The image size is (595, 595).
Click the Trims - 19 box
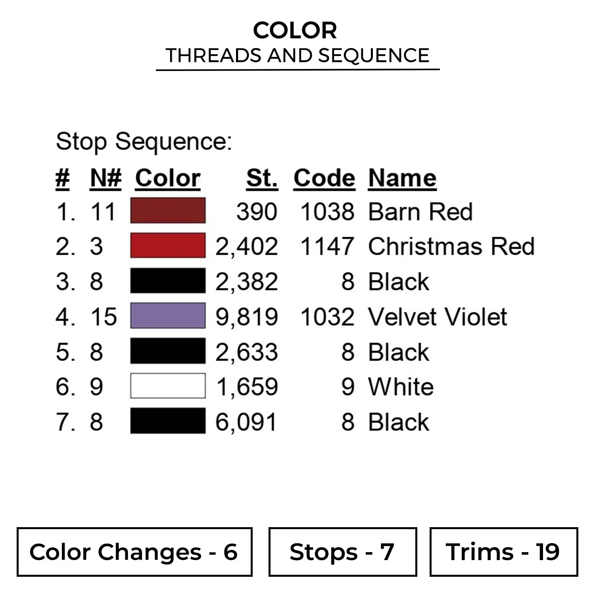point(503,552)
